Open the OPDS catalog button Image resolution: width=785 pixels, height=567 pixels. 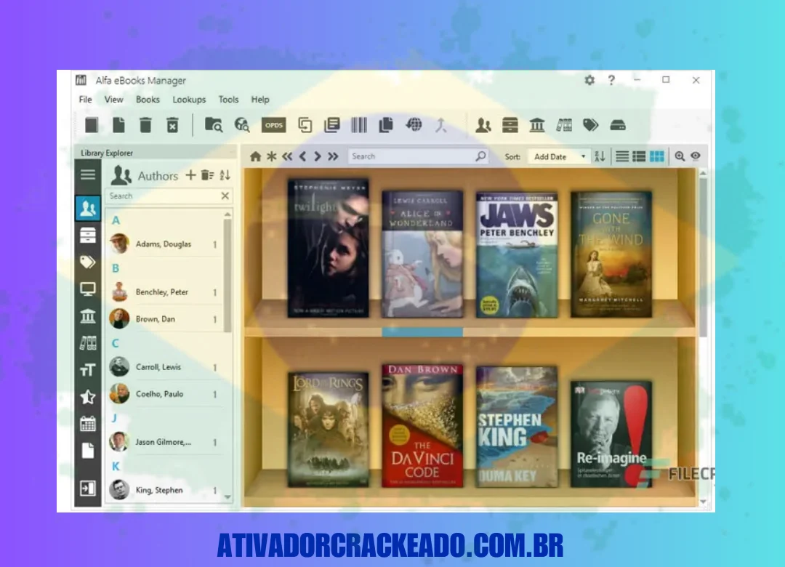click(x=273, y=125)
